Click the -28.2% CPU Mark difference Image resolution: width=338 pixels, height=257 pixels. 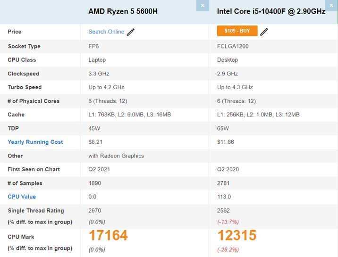[x=227, y=249]
